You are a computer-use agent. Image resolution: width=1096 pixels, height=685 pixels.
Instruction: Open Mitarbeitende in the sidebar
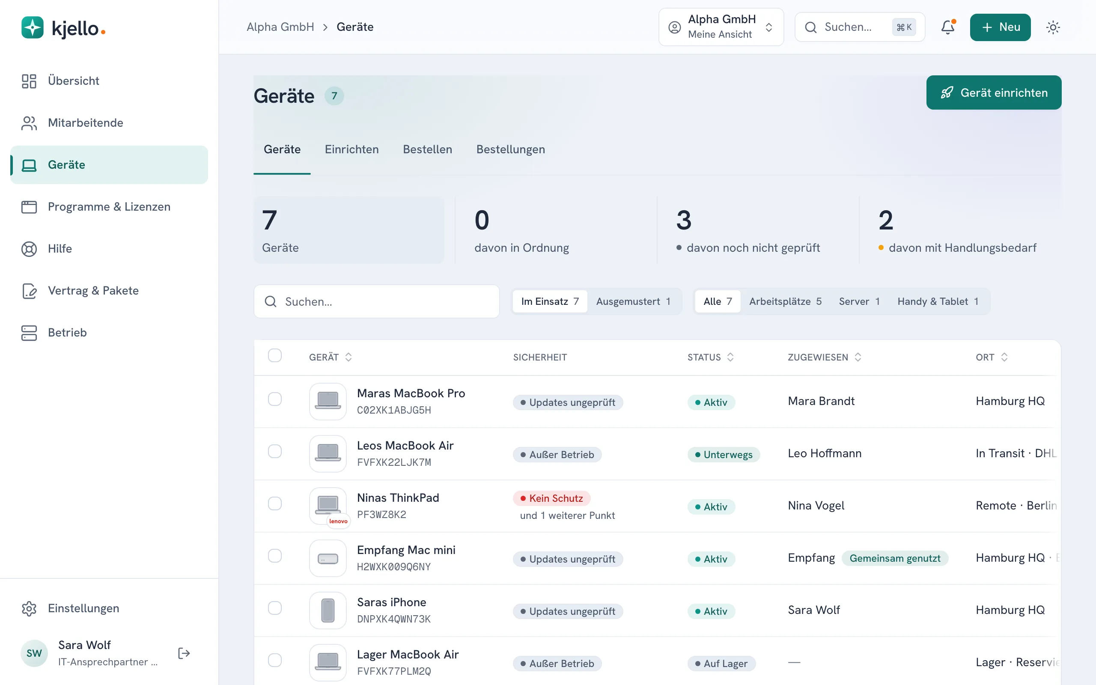click(x=109, y=123)
